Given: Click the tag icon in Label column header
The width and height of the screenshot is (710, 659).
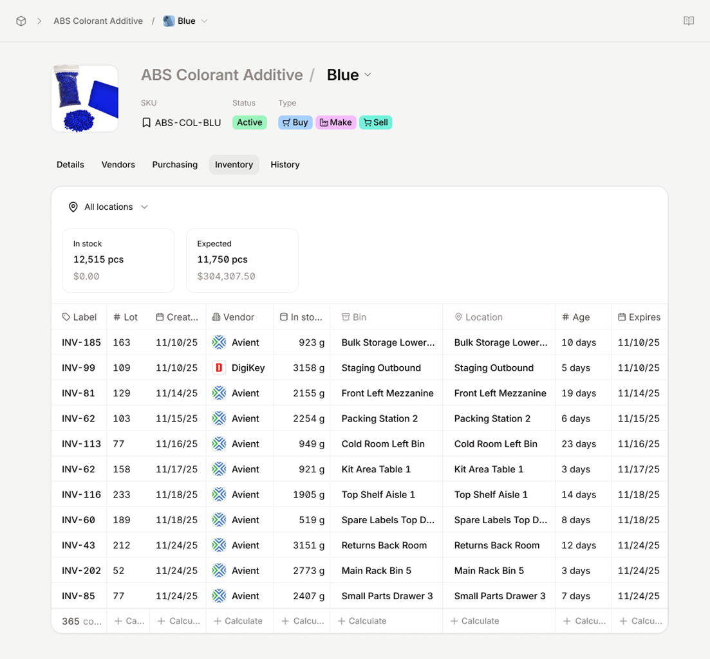Looking at the screenshot, I should [x=66, y=317].
